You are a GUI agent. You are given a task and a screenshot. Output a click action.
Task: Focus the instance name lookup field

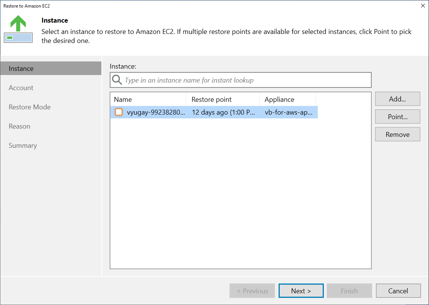tap(241, 80)
